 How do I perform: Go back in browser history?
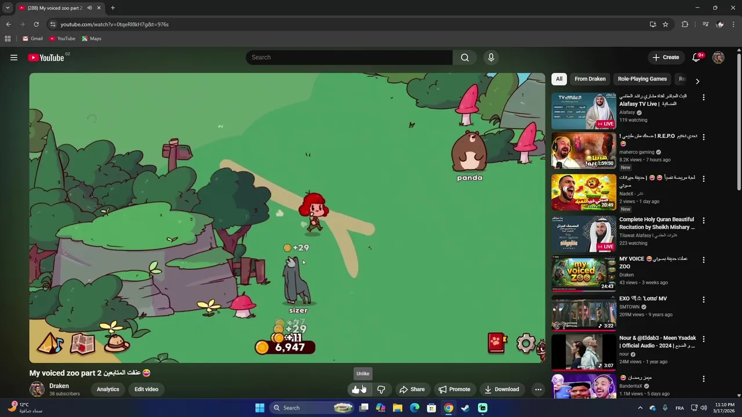[8, 24]
